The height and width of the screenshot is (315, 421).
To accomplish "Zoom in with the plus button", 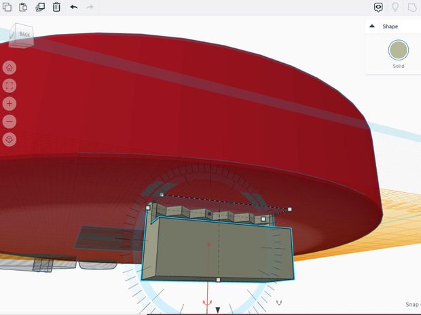I will [x=10, y=104].
